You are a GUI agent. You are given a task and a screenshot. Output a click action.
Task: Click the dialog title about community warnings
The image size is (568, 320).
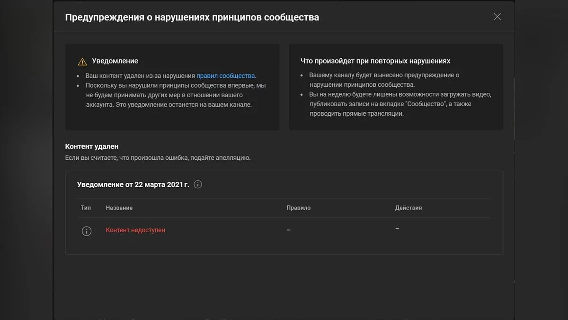pos(192,18)
